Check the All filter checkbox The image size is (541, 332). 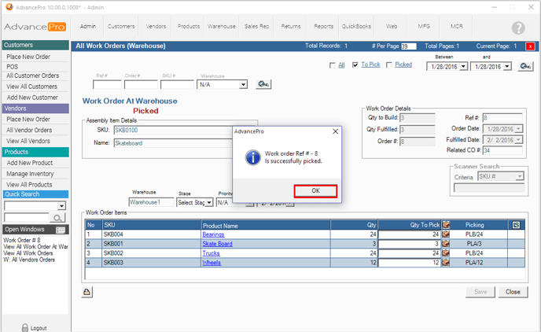(x=332, y=65)
